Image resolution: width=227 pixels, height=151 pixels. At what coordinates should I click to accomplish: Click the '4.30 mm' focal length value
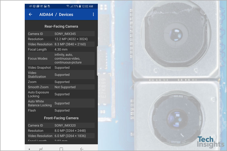point(61,49)
